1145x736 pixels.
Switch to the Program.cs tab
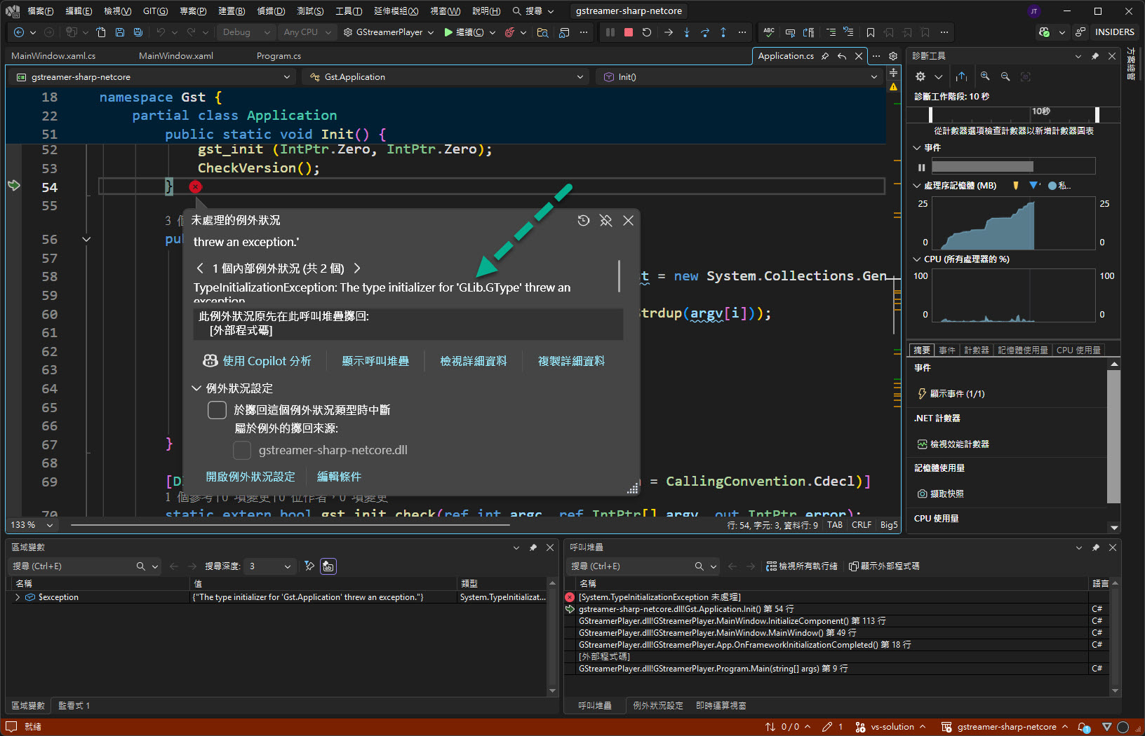click(279, 56)
